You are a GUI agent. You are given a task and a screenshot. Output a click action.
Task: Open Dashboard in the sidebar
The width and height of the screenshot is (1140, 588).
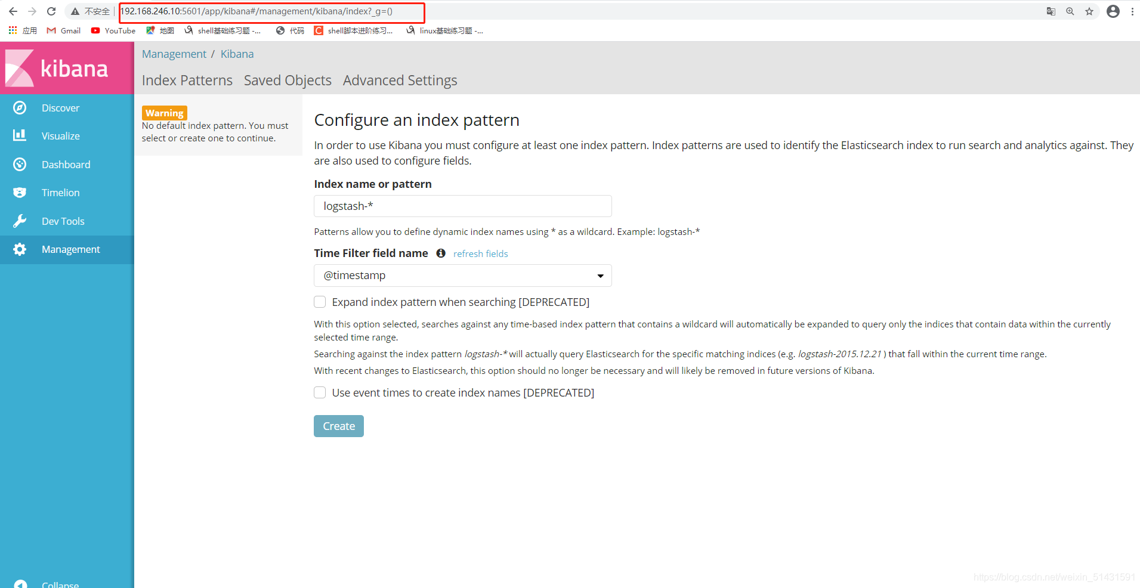click(x=67, y=165)
